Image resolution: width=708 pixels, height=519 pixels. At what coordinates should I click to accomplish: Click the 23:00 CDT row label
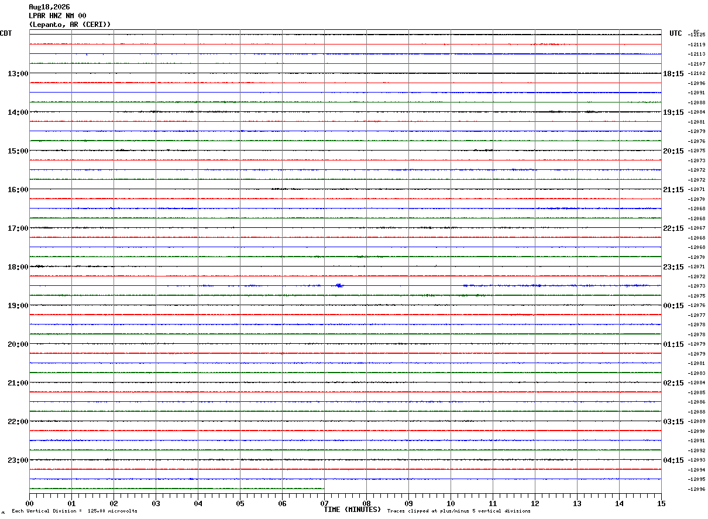pos(18,460)
